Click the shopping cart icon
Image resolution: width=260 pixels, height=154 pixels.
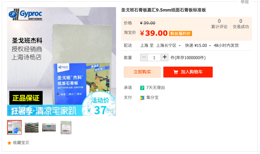[x=176, y=72]
